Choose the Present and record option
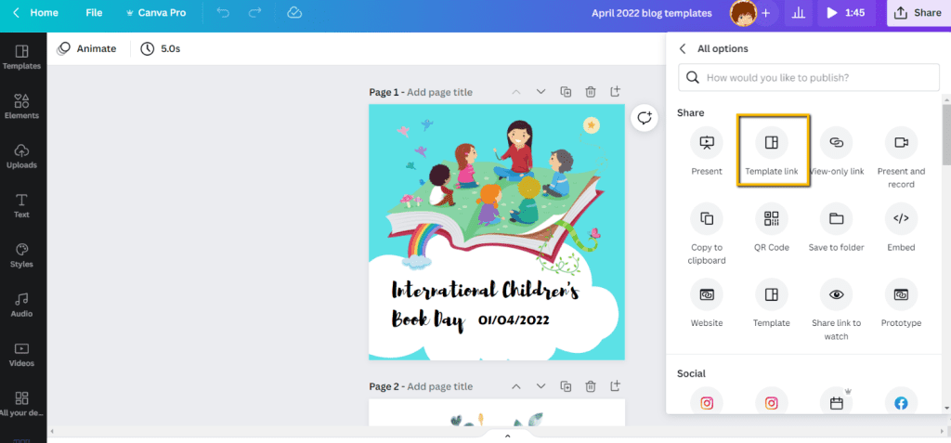951x443 pixels. tap(901, 158)
